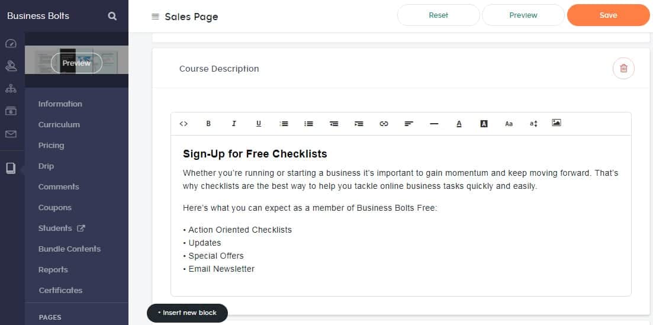Go to the Pricing section
This screenshot has height=325, width=653.
pos(52,146)
